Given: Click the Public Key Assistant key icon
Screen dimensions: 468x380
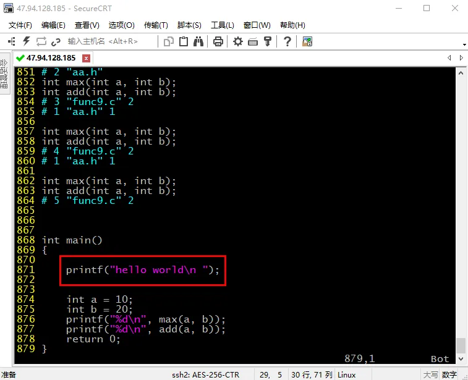Looking at the screenshot, I should tap(268, 41).
